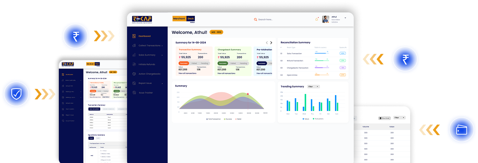
Task: Expand the Collect Transactions submenu
Action: click(150, 46)
